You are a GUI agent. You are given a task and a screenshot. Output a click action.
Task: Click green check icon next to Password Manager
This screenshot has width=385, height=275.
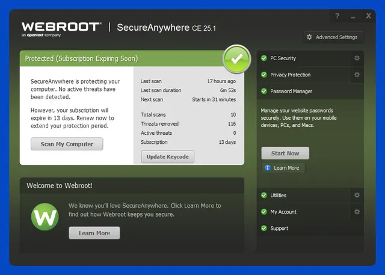(264, 91)
